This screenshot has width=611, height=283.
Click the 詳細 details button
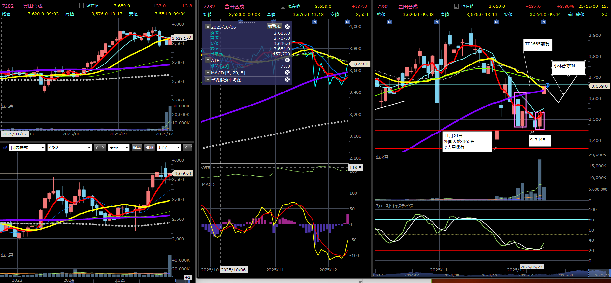(x=150, y=148)
